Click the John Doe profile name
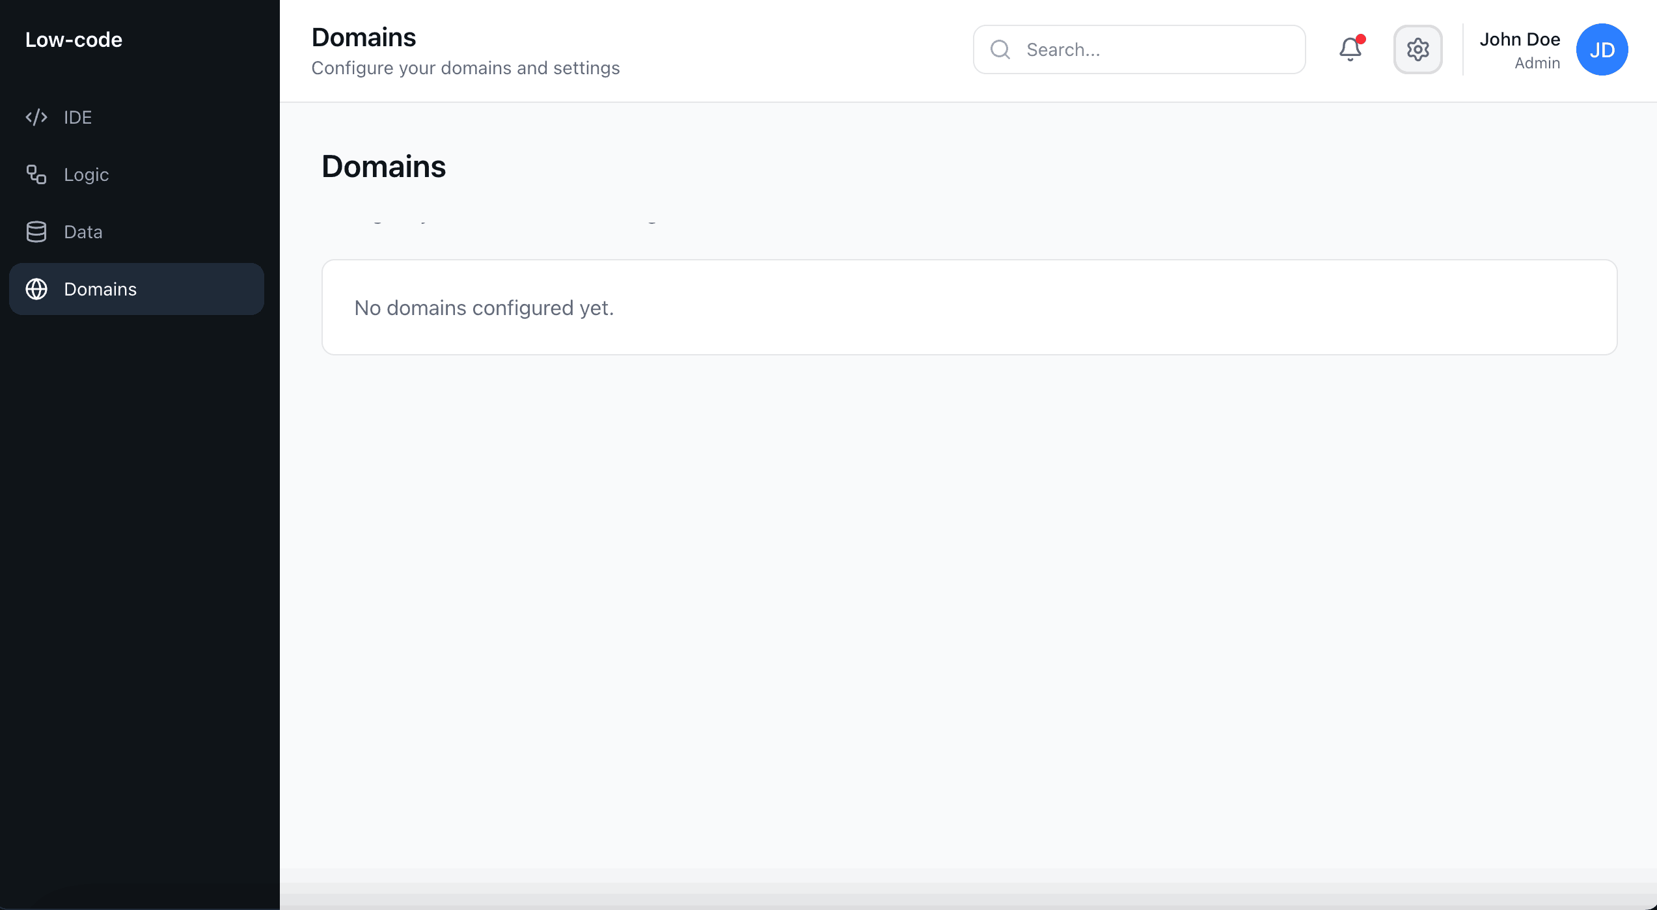1657x910 pixels. click(x=1520, y=39)
